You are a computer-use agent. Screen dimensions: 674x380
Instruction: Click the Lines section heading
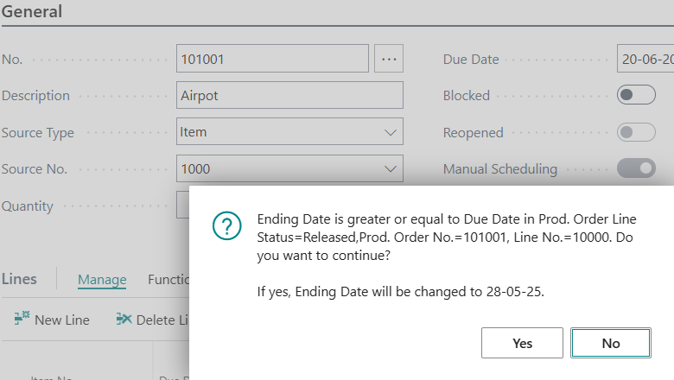tap(19, 279)
